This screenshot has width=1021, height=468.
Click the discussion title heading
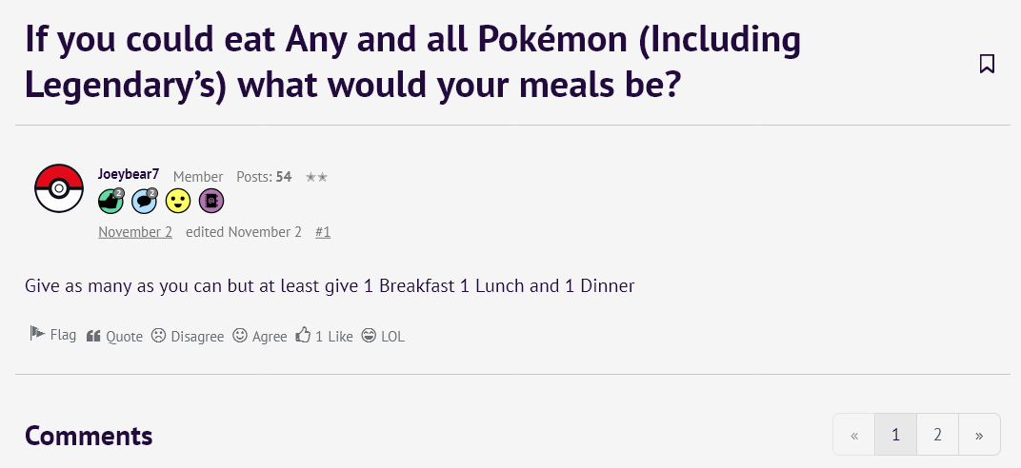(412, 62)
